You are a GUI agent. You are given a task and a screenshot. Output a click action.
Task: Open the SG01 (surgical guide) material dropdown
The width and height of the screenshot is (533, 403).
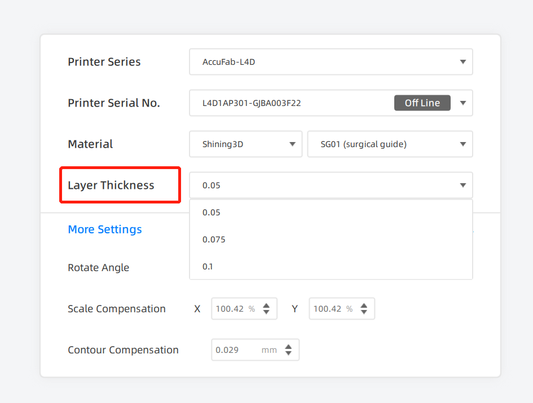click(x=390, y=144)
